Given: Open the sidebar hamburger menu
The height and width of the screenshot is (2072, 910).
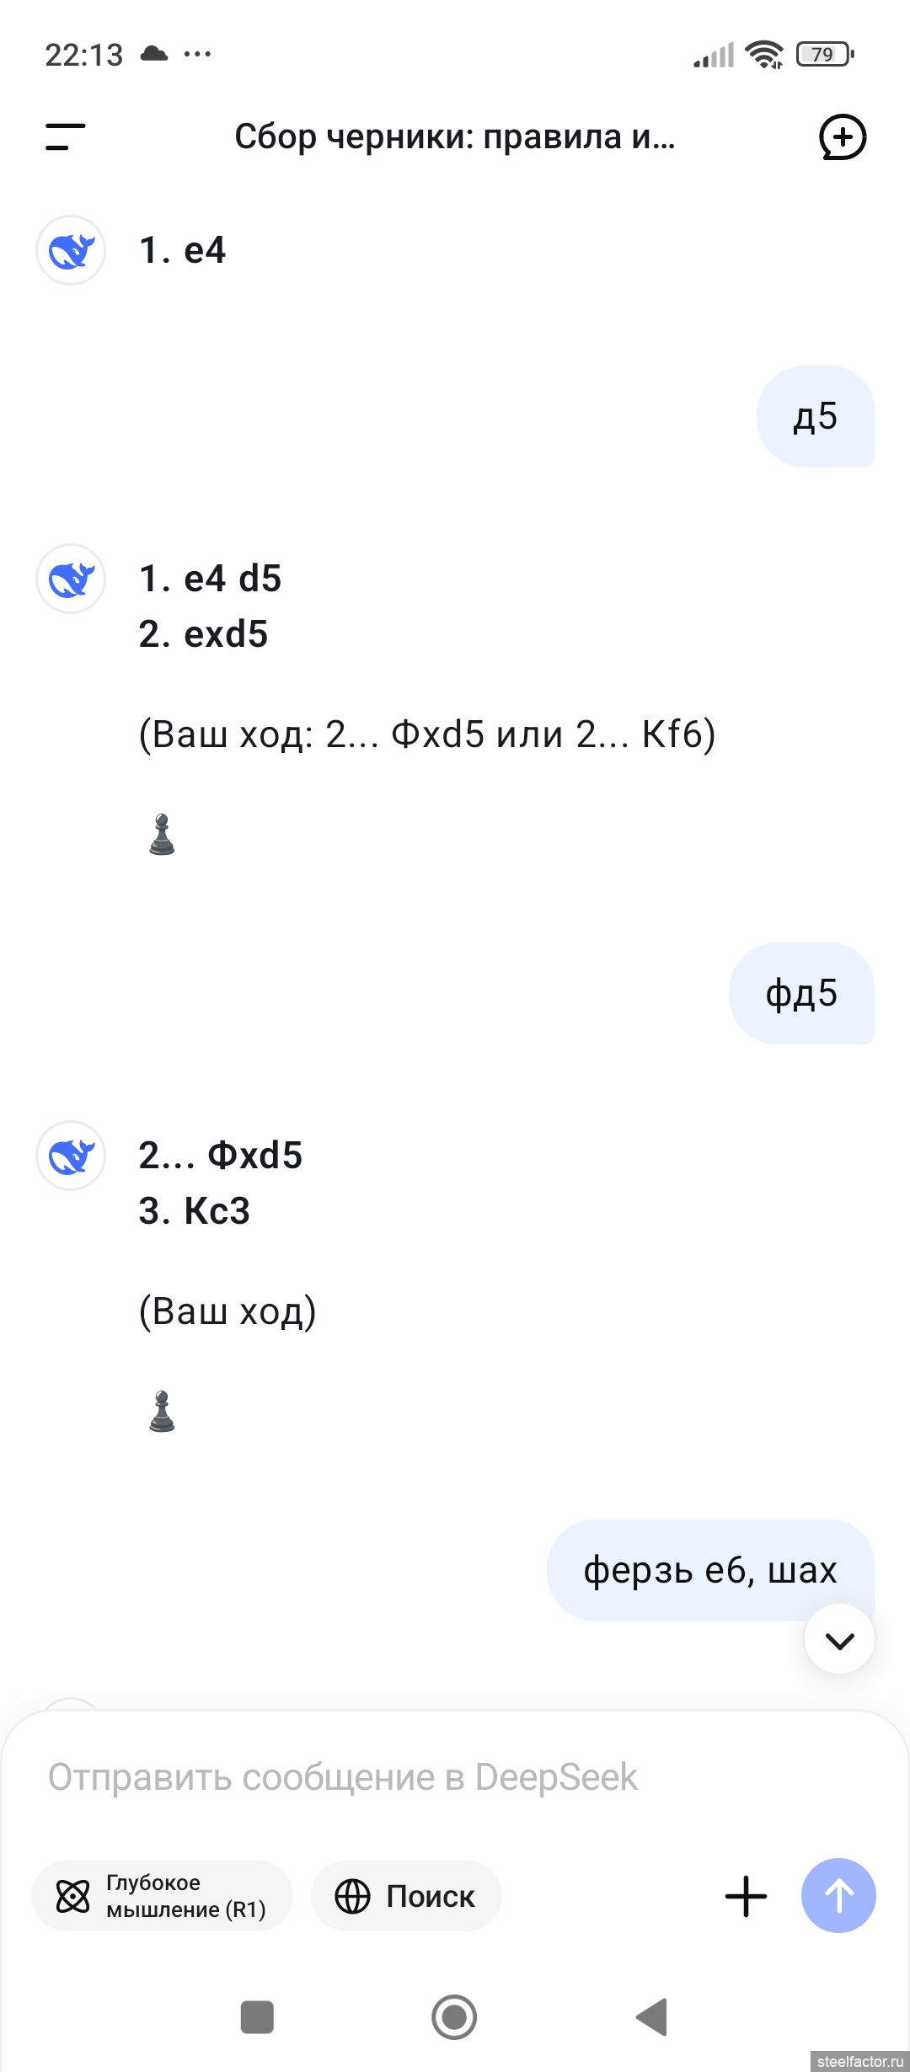Looking at the screenshot, I should click(x=66, y=136).
